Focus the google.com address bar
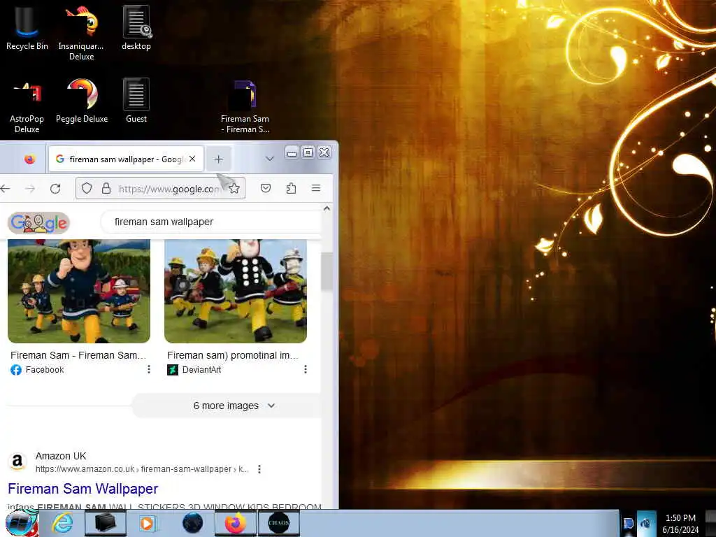This screenshot has width=716, height=537. [169, 189]
